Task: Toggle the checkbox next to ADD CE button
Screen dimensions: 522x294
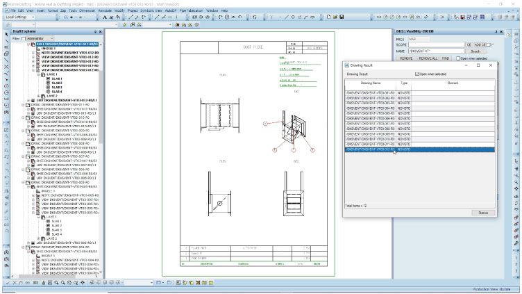Action: (489, 44)
